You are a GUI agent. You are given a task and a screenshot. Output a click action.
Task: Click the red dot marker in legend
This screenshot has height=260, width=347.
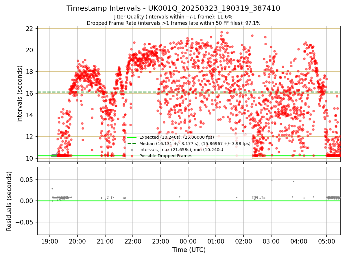(x=132, y=156)
